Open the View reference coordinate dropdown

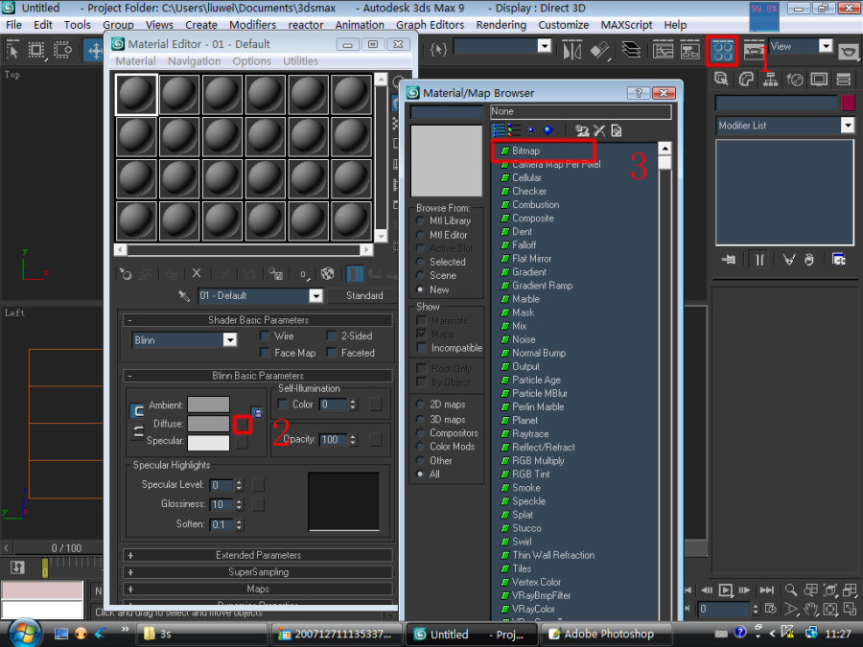[x=827, y=46]
